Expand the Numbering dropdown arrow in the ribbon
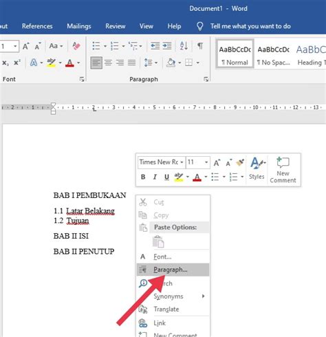Screen dimensions: 326x337 pyautogui.click(x=123, y=46)
